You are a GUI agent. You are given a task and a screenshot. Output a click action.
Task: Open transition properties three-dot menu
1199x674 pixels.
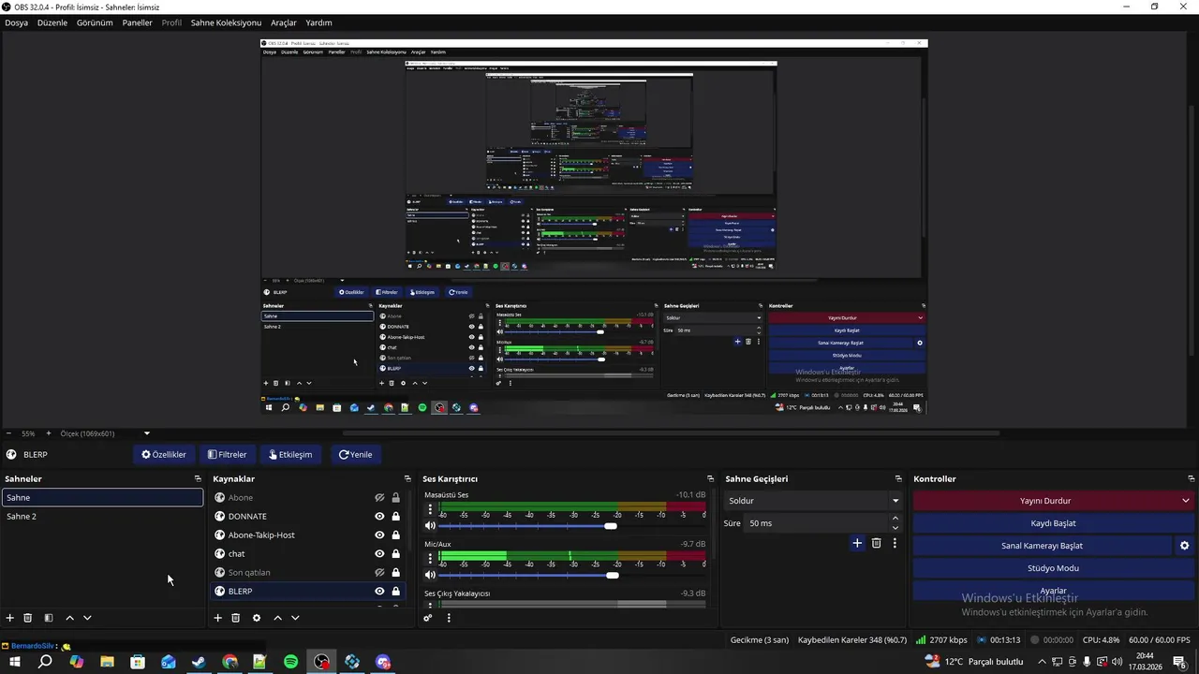tap(895, 543)
